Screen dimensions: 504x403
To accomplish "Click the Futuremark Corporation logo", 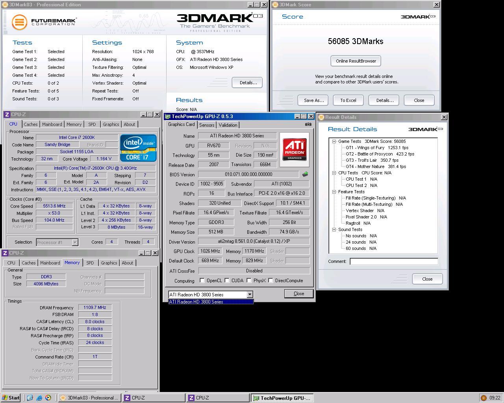I will (44, 22).
